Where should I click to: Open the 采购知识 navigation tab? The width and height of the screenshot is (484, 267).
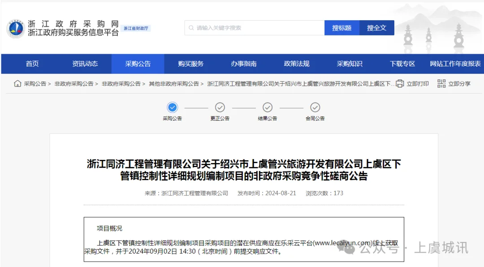click(350, 64)
